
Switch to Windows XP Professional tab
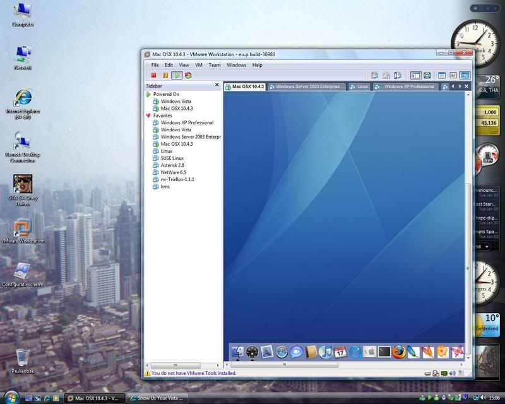(x=405, y=86)
